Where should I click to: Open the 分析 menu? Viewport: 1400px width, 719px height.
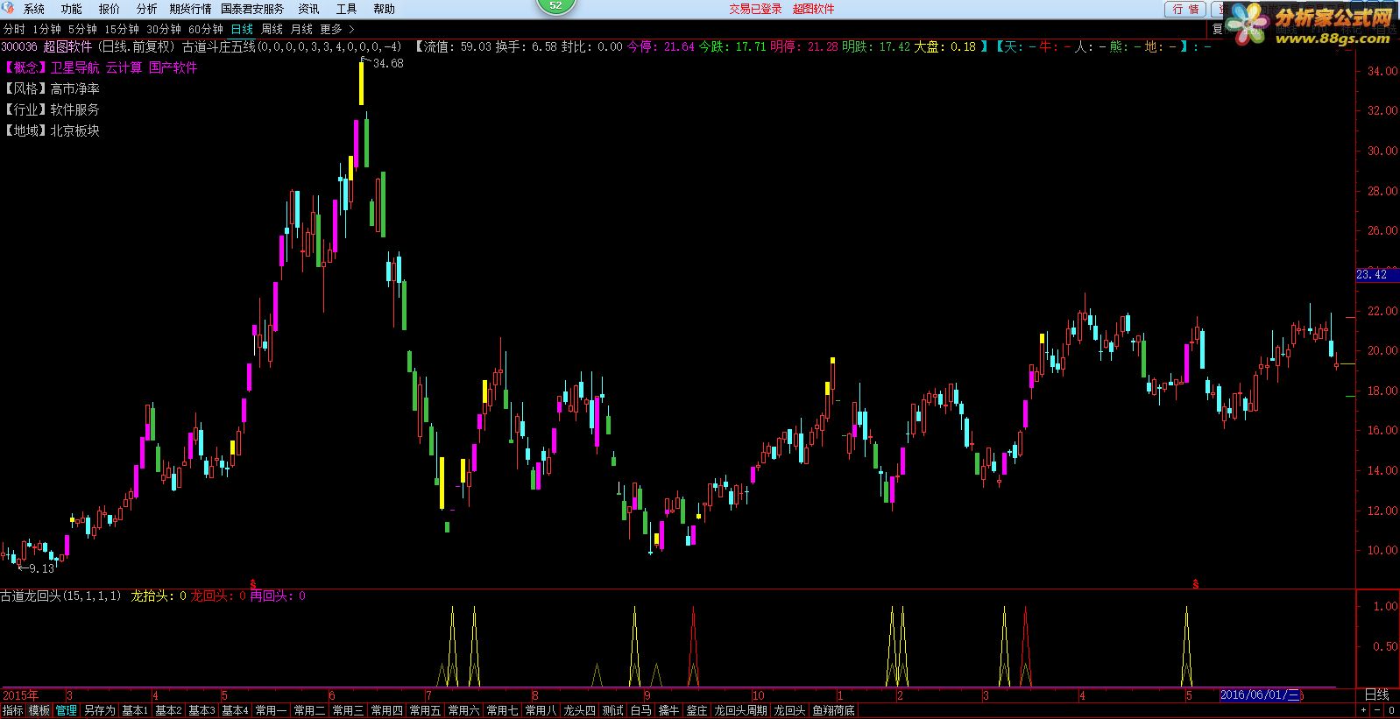click(146, 9)
